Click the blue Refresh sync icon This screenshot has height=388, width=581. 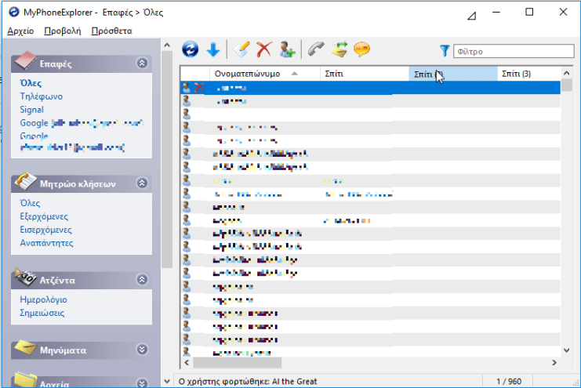coord(190,49)
